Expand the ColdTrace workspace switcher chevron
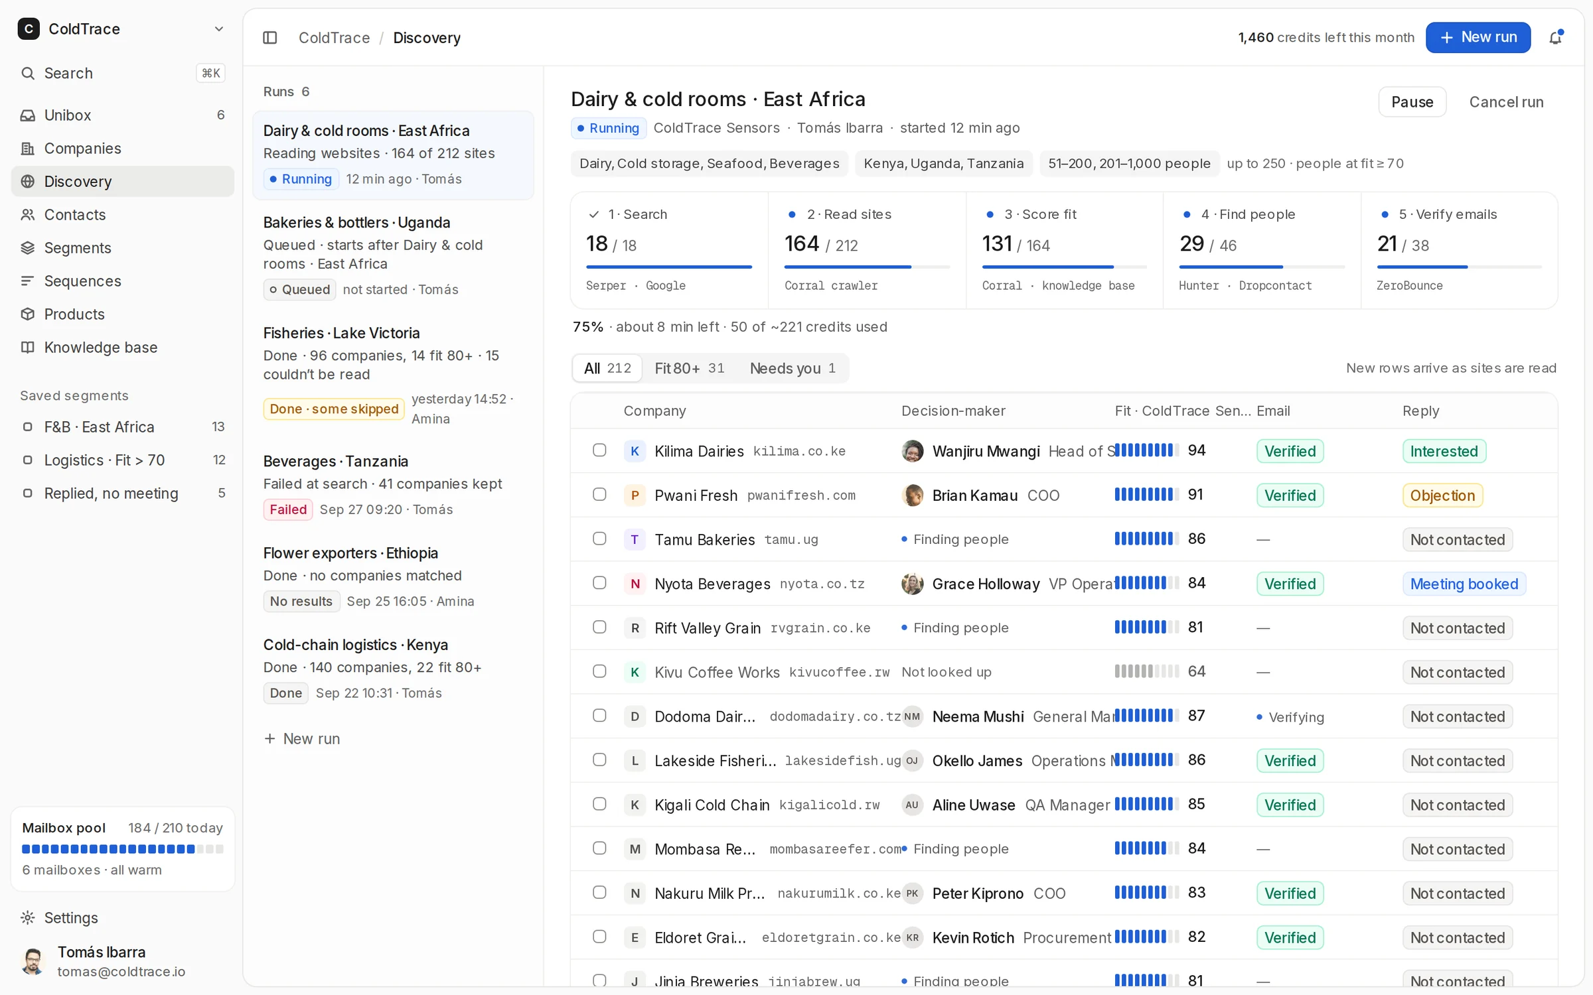 [219, 29]
